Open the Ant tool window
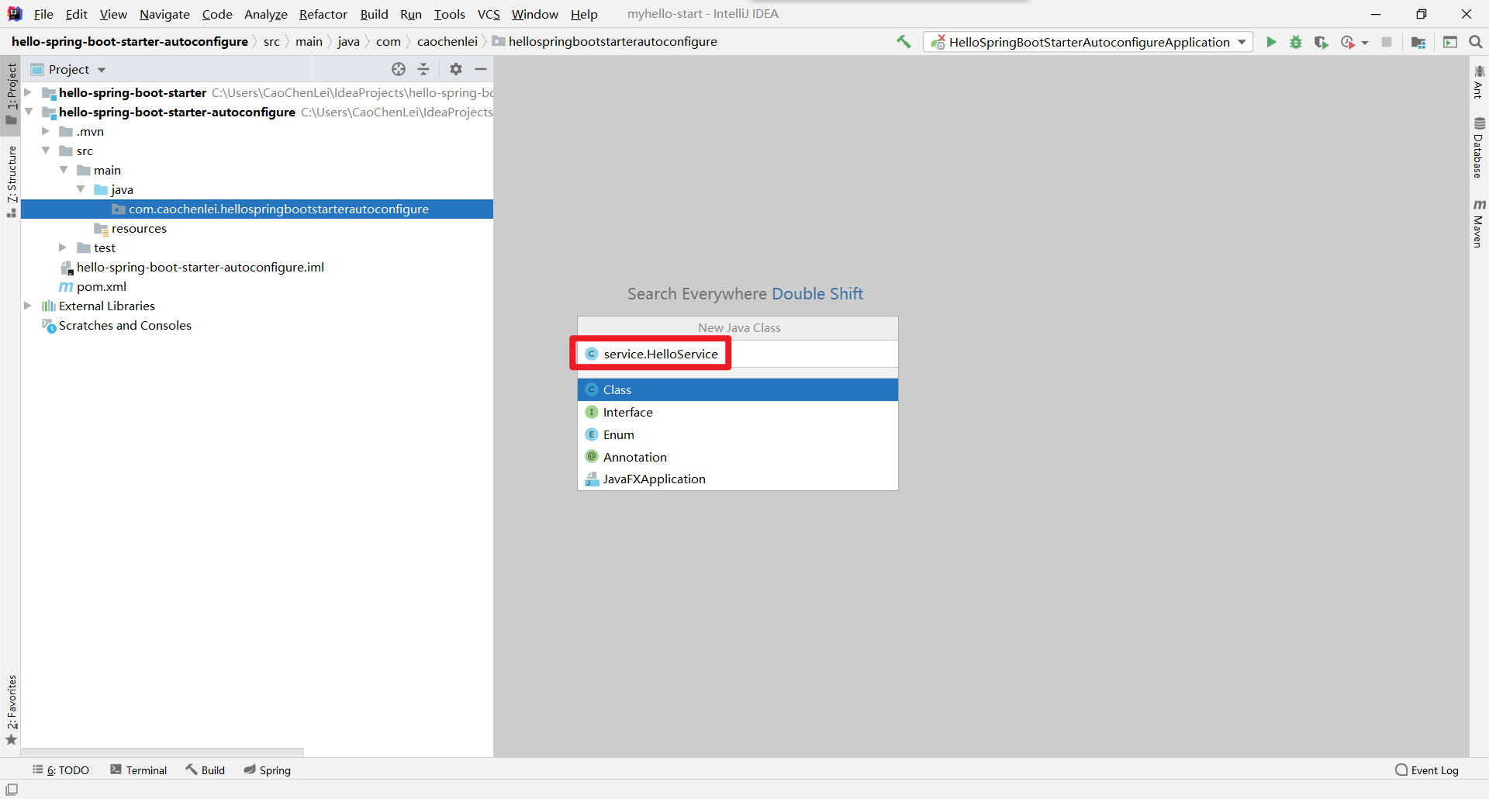1489x799 pixels. [x=1479, y=82]
